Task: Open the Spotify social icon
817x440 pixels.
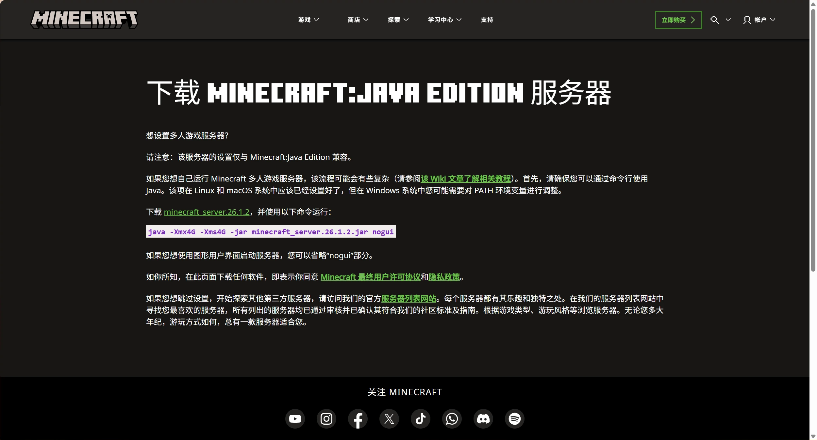Action: 514,418
